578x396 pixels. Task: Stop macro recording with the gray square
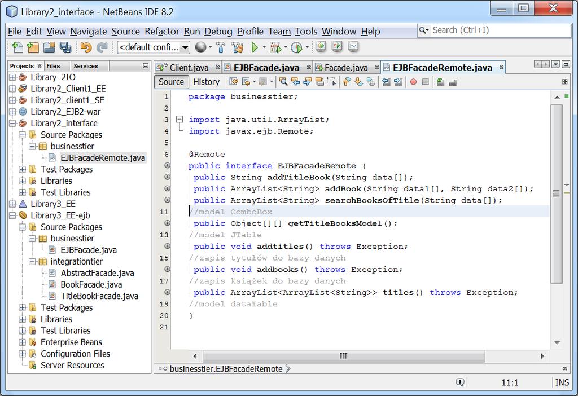coord(426,82)
